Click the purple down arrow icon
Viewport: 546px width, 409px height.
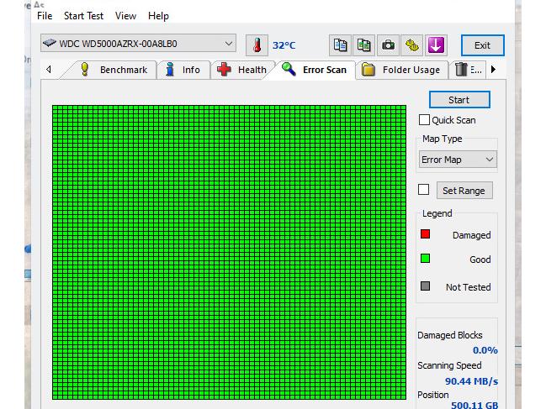(x=436, y=45)
